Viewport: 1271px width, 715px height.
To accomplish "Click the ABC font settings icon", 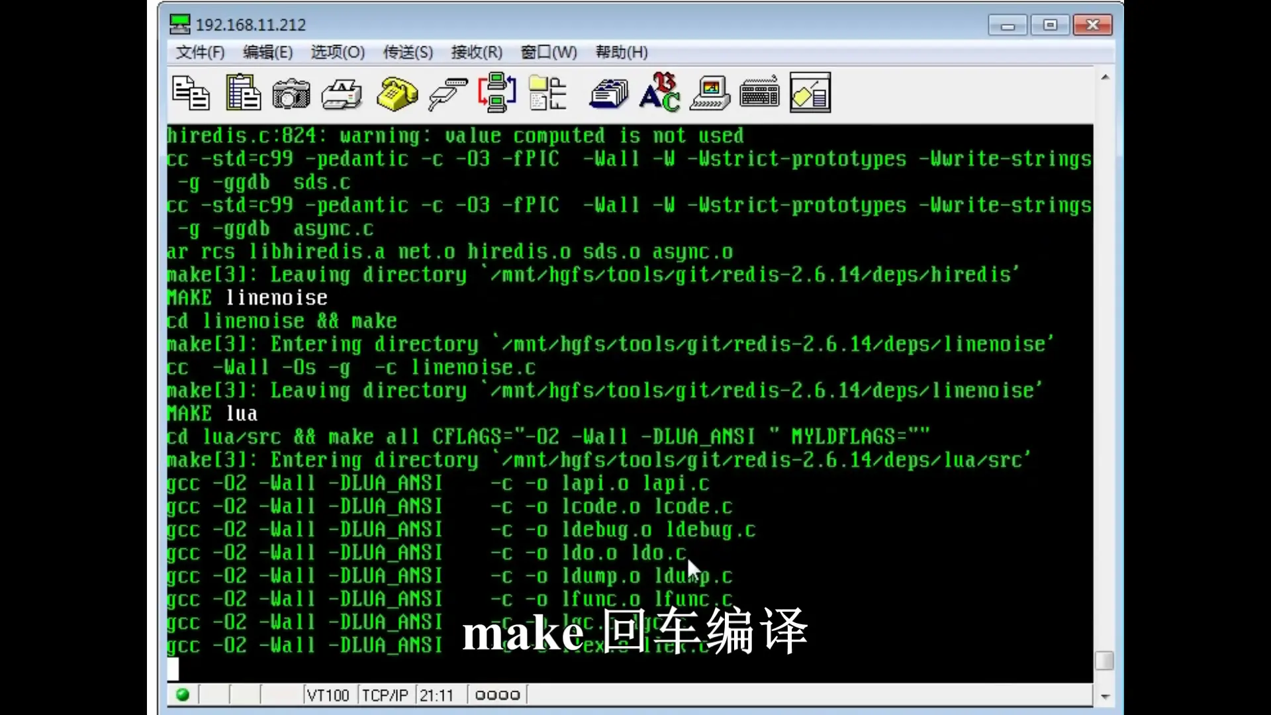I will pos(659,92).
